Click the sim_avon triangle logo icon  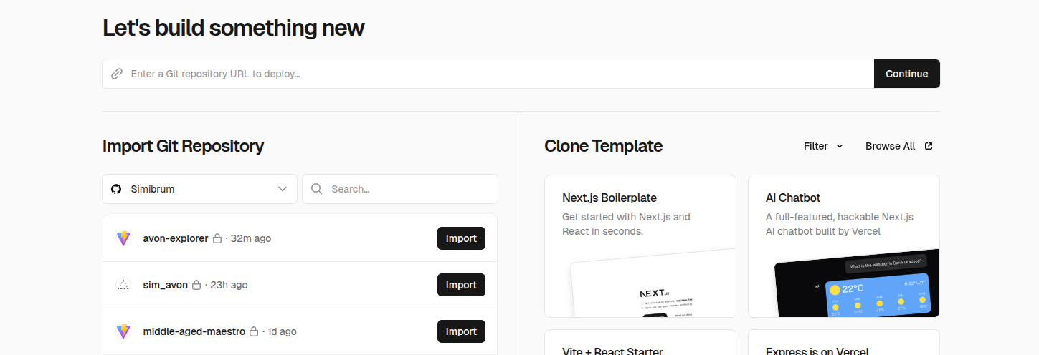coord(123,285)
